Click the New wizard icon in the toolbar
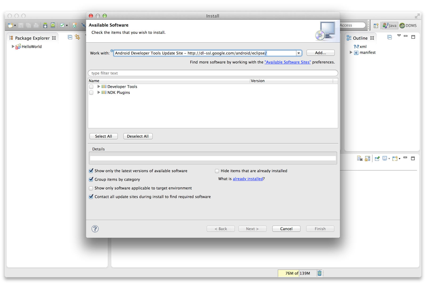Image resolution: width=426 pixels, height=284 pixels. [x=10, y=25]
